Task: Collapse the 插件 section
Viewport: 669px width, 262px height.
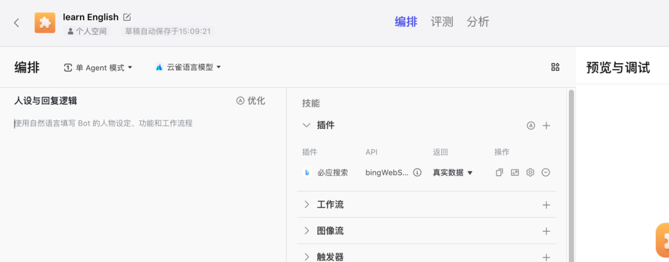Action: [307, 125]
